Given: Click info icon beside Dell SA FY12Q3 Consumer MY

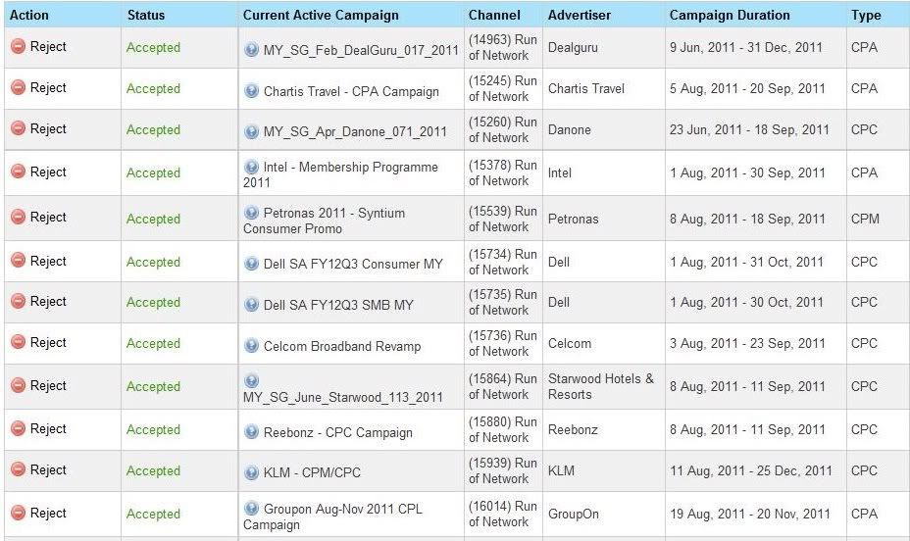Looking at the screenshot, I should 251,264.
